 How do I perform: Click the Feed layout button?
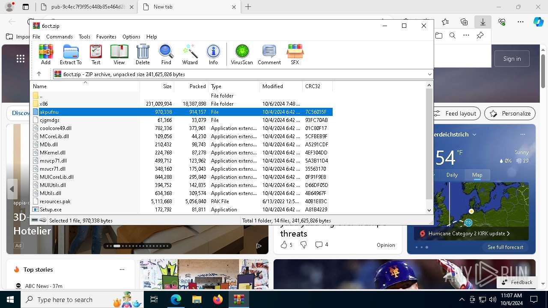coord(456,113)
